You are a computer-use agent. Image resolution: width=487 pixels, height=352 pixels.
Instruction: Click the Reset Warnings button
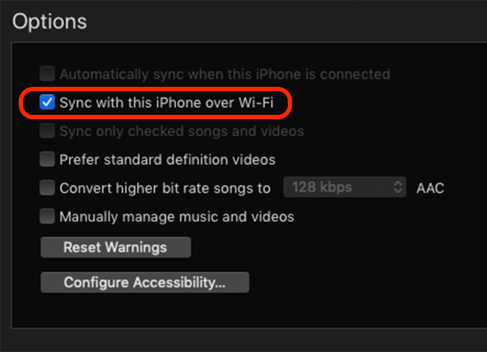(116, 247)
